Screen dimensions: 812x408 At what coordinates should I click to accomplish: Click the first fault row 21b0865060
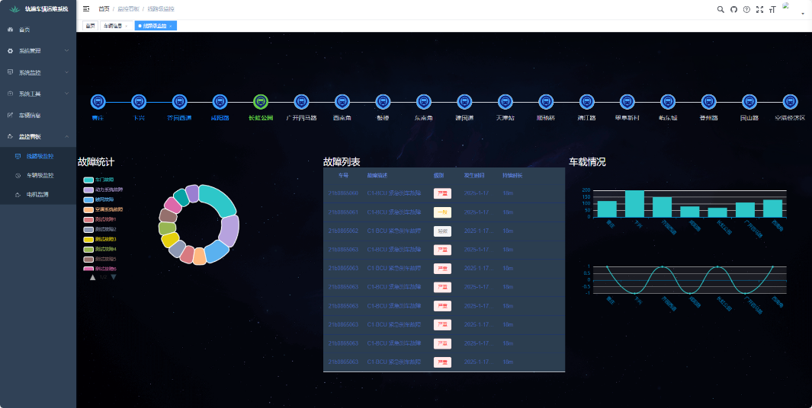click(x=444, y=193)
